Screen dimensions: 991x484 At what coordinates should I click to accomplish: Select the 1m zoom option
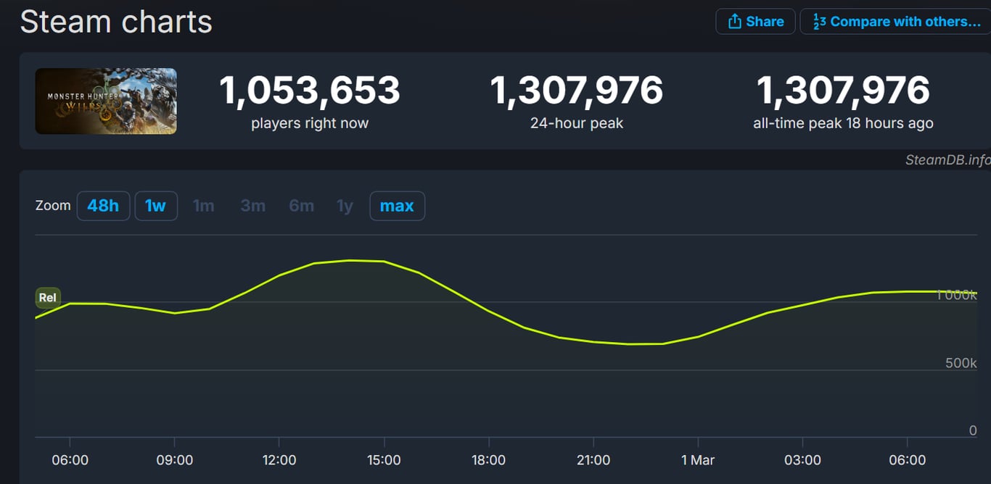(x=204, y=206)
